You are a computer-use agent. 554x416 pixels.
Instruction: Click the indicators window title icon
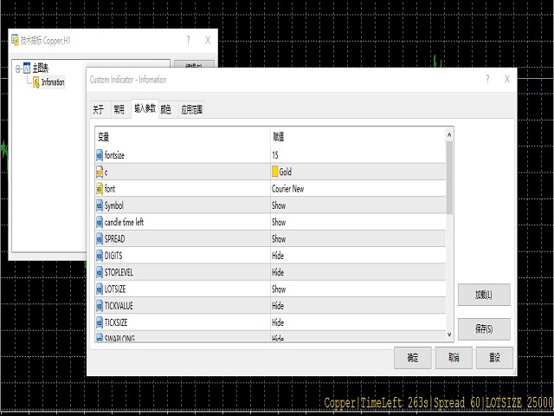click(x=15, y=40)
